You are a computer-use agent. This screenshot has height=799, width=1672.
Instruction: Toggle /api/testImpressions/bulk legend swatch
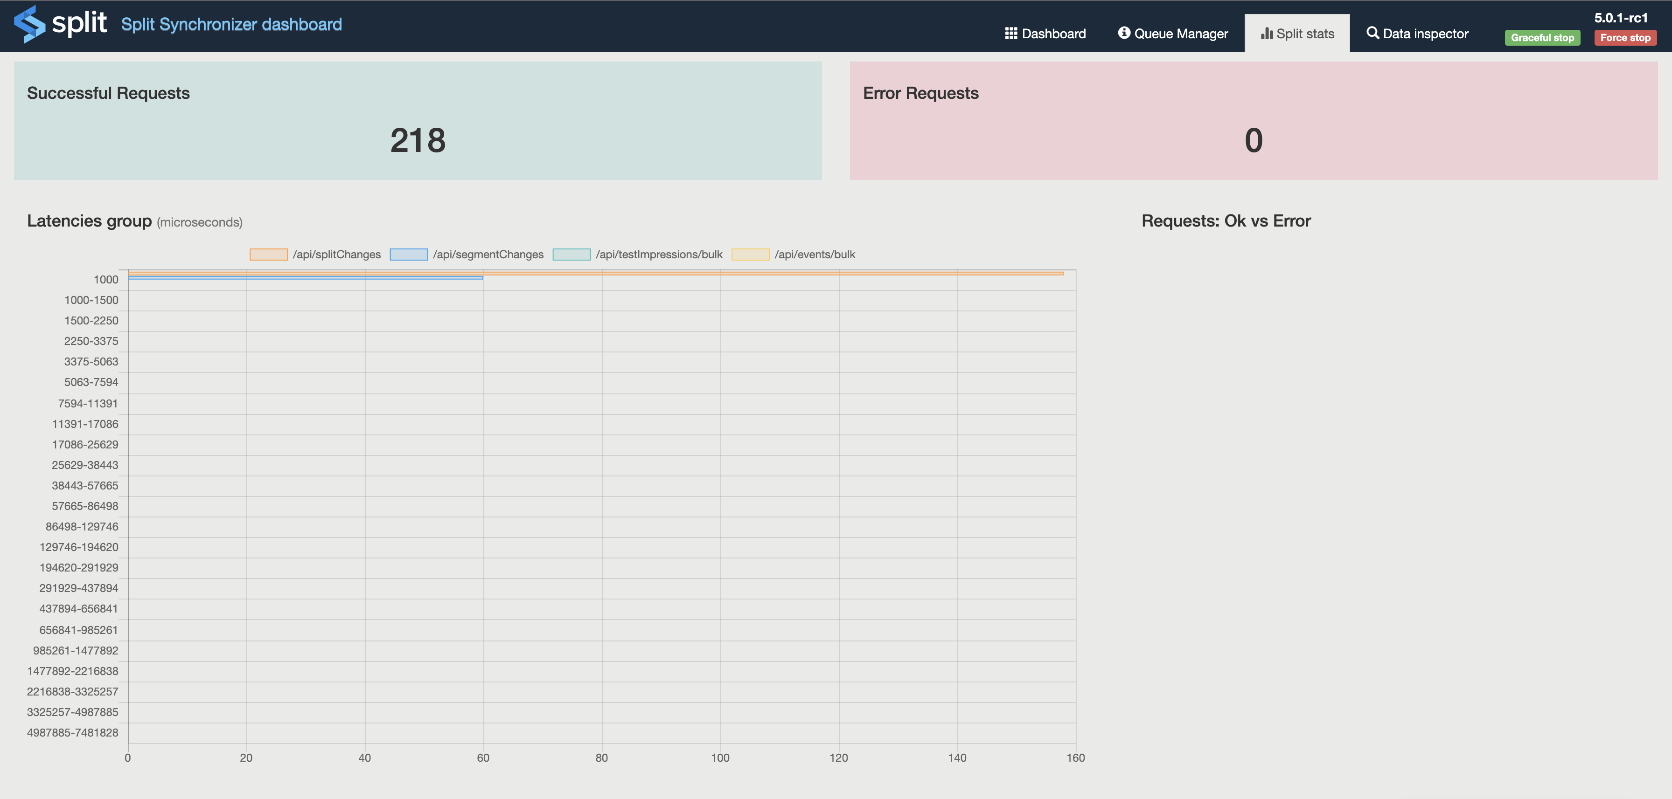(571, 254)
